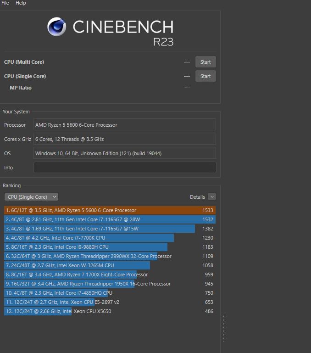Viewport: 311px width, 353px height.
Task: Select ranking row i7-1165G7 @ 28W
Action: pyautogui.click(x=110, y=219)
